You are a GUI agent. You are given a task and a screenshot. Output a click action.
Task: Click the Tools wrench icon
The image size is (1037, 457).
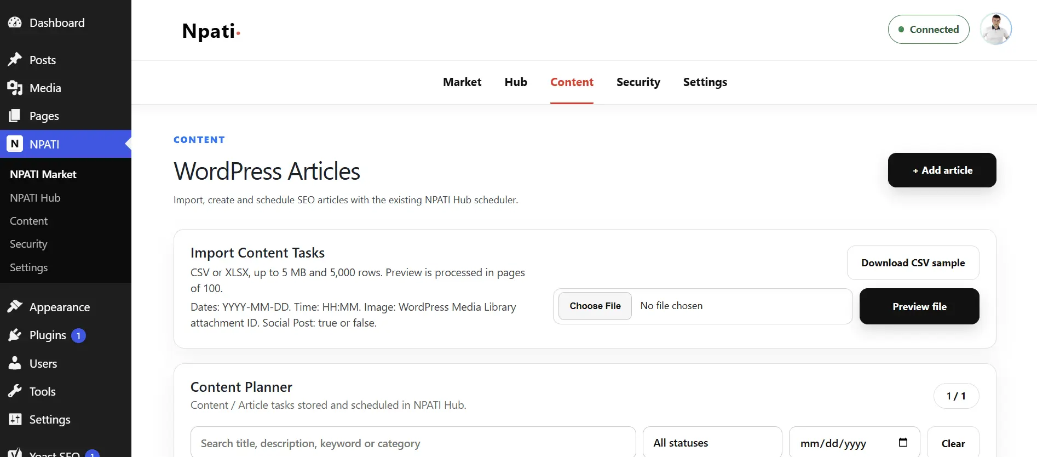(15, 391)
